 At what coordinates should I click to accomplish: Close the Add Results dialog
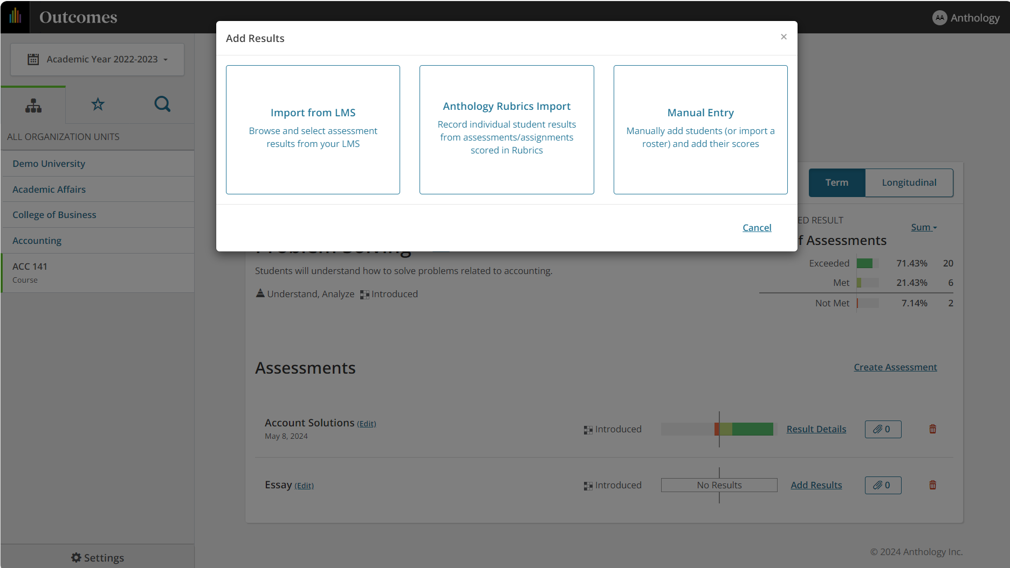(784, 37)
